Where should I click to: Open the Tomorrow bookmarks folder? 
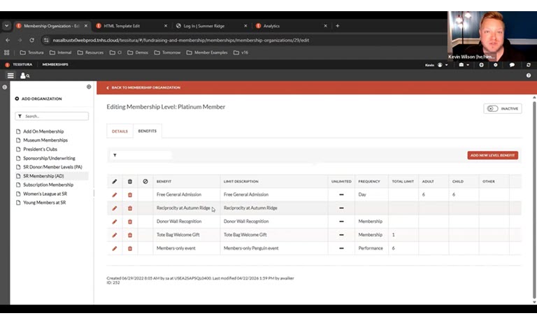pyautogui.click(x=168, y=52)
